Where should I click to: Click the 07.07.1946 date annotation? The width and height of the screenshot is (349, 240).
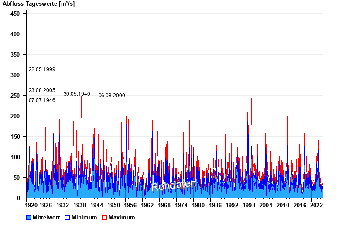click(42, 100)
